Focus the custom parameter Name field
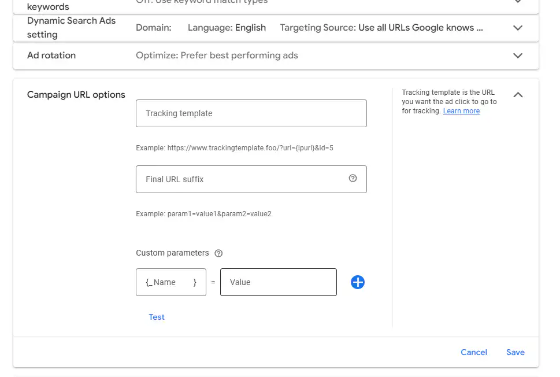Screen dimensions: 560x377 pos(170,282)
